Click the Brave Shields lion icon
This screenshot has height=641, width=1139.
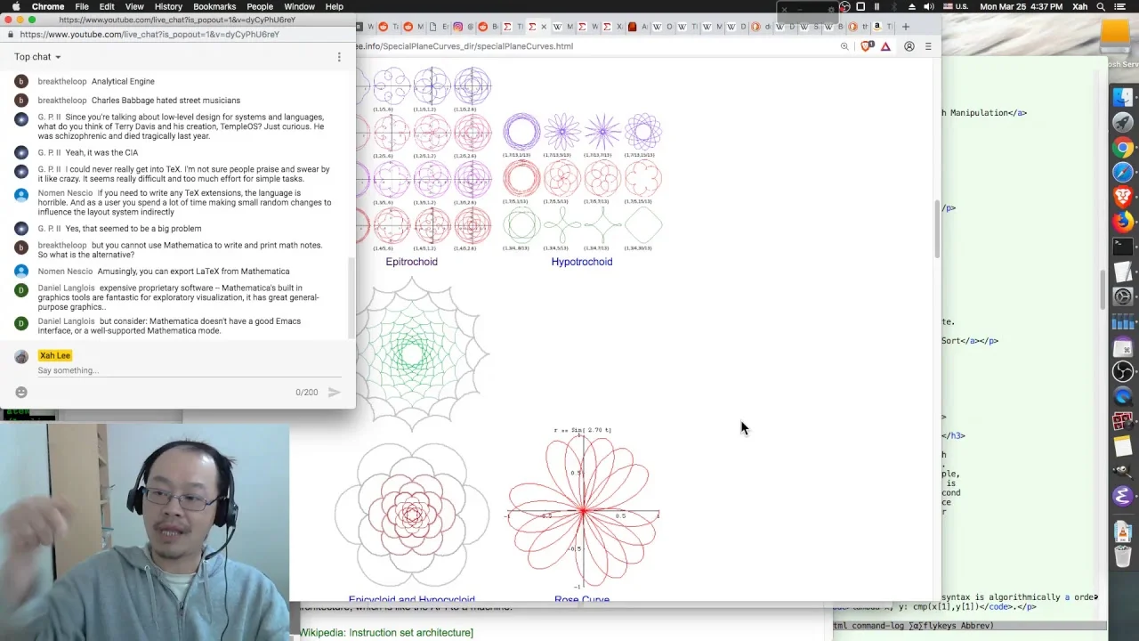click(x=868, y=46)
